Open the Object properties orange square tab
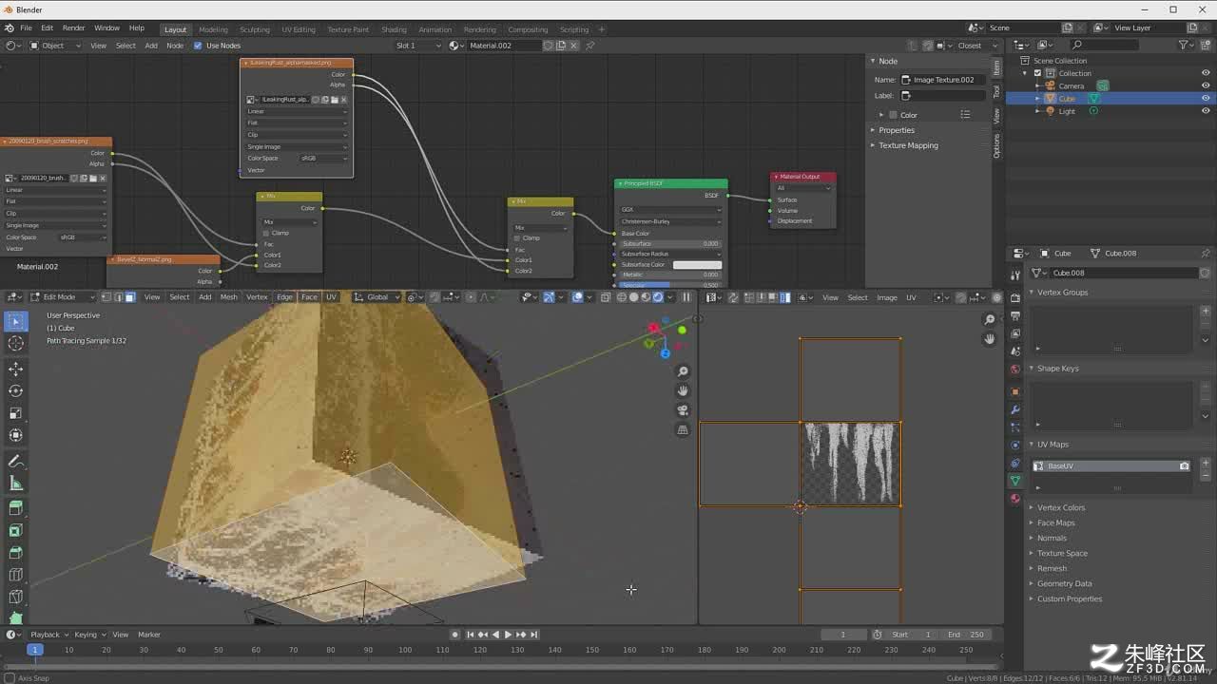 click(x=1015, y=391)
